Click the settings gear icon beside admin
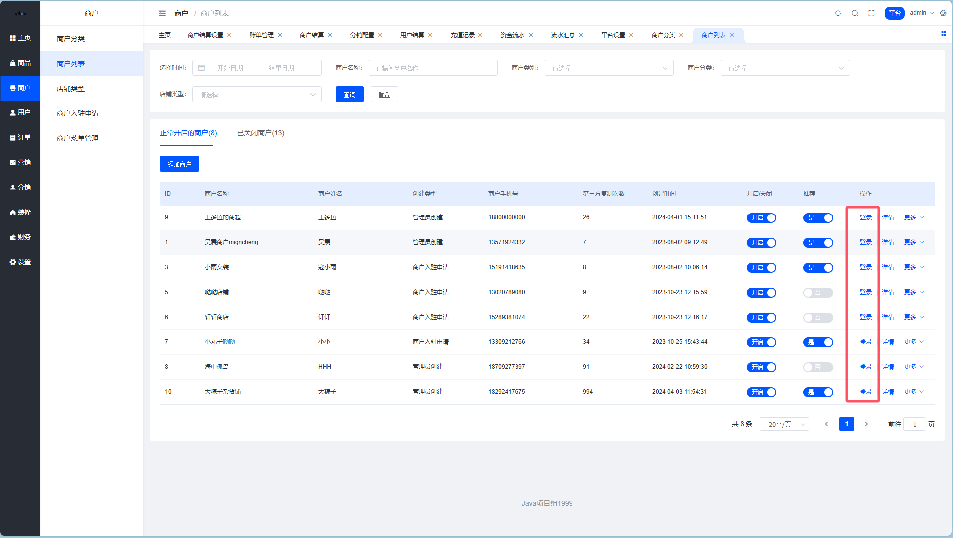This screenshot has height=538, width=953. 943,13
